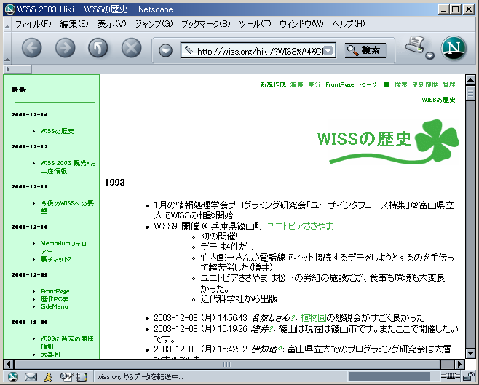Click the 検索 link in page header

click(x=401, y=84)
